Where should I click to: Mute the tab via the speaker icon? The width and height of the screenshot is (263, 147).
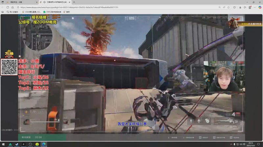(x=44, y=2)
